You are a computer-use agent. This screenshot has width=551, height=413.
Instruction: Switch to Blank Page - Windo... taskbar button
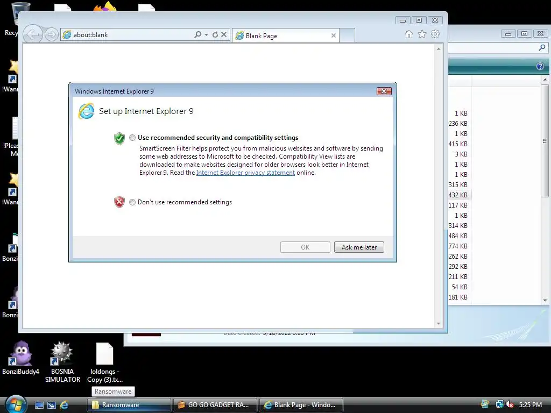pos(301,405)
